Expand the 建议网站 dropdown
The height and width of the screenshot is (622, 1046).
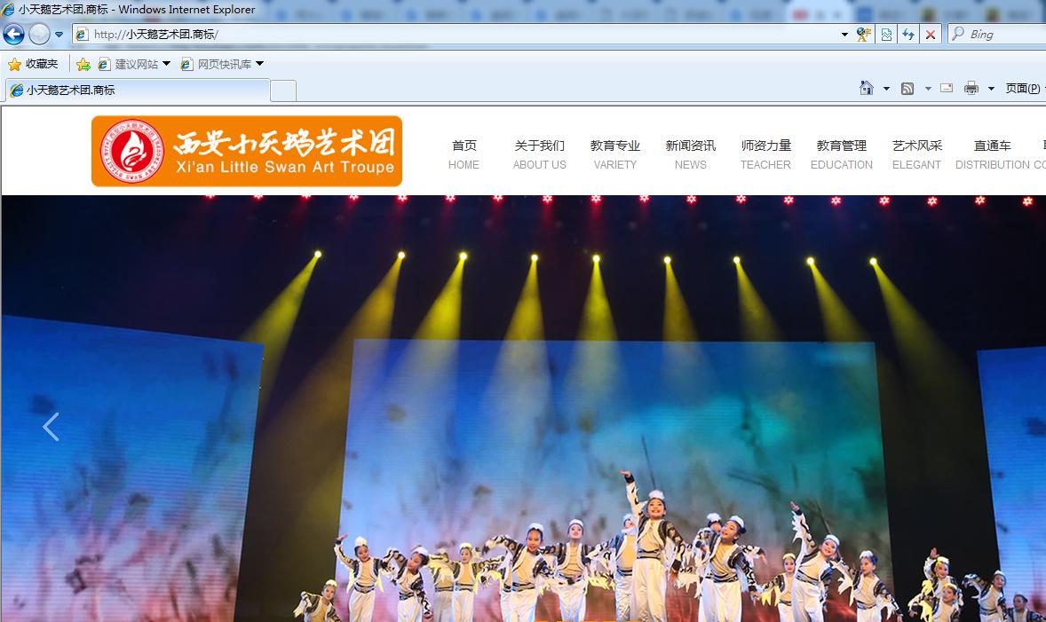point(165,63)
